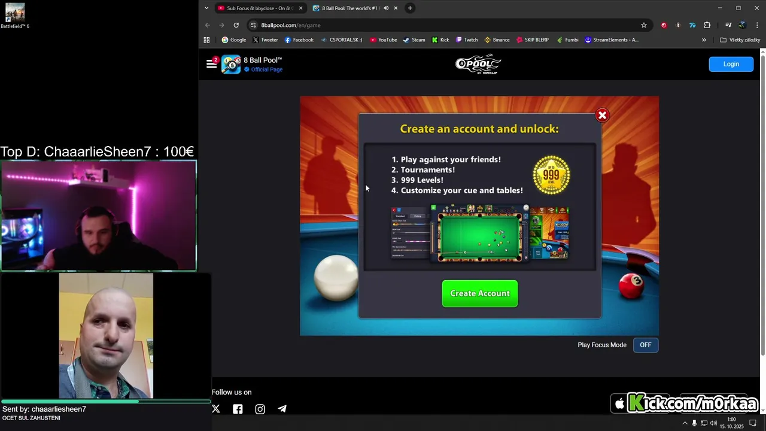Open the apps grid in bookmarks bar
This screenshot has width=766, height=431.
coord(206,40)
